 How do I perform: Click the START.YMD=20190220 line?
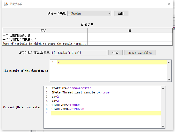68,109
